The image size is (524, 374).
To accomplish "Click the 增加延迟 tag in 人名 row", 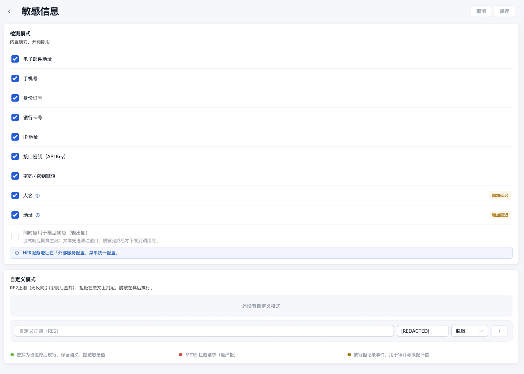I will [500, 195].
